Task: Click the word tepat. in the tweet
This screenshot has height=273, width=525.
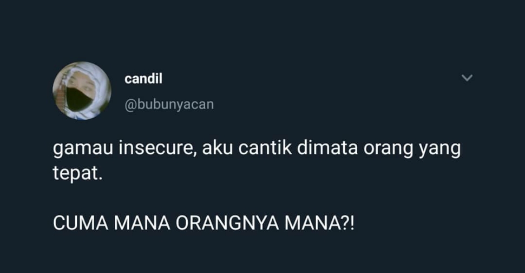Action: [77, 174]
